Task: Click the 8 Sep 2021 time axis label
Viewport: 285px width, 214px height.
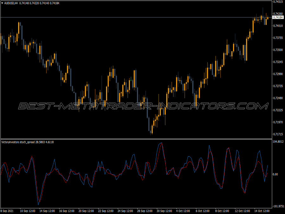Action: [8, 210]
